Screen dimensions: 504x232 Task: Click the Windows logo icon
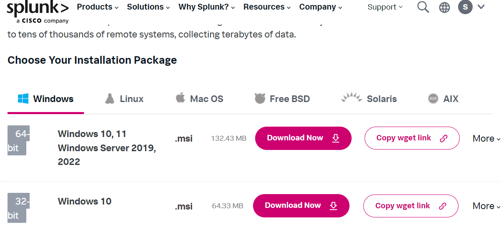(23, 99)
